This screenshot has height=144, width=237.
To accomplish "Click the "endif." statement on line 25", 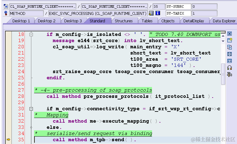I will click(56, 78).
